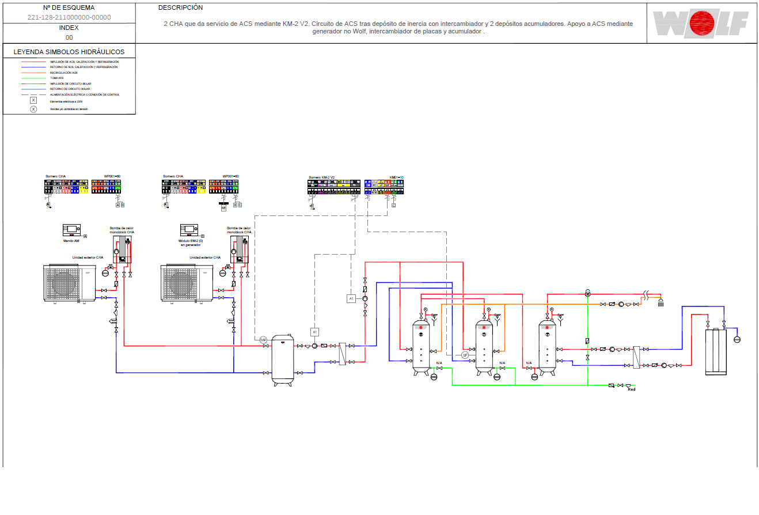Click the 'Mando AM' label

point(72,241)
